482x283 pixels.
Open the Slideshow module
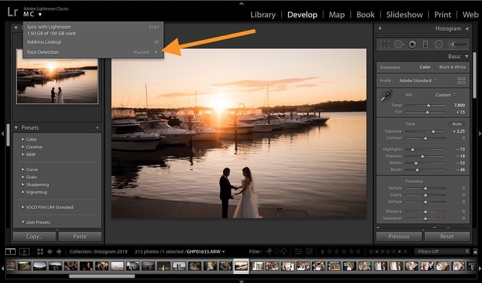[404, 15]
